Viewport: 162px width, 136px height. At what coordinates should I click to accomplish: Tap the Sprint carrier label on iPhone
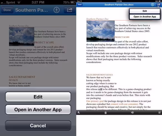[x=11, y=3]
